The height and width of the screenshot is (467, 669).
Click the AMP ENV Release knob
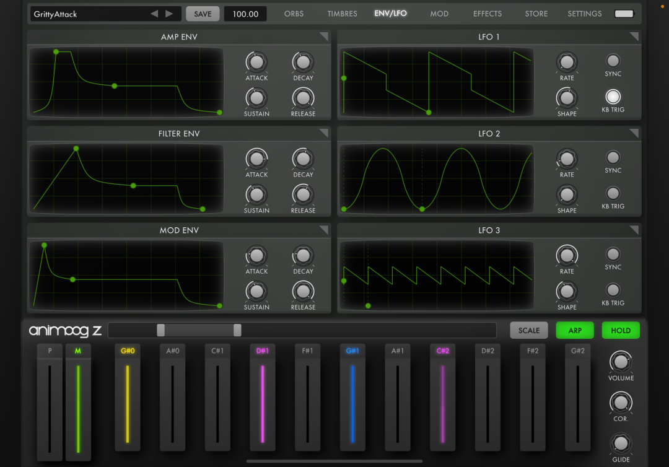click(x=303, y=98)
